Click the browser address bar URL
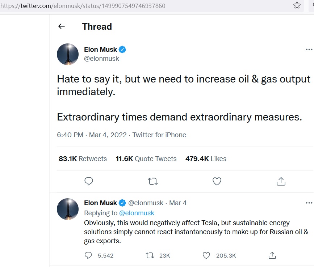This screenshot has width=314, height=267. tap(83, 6)
